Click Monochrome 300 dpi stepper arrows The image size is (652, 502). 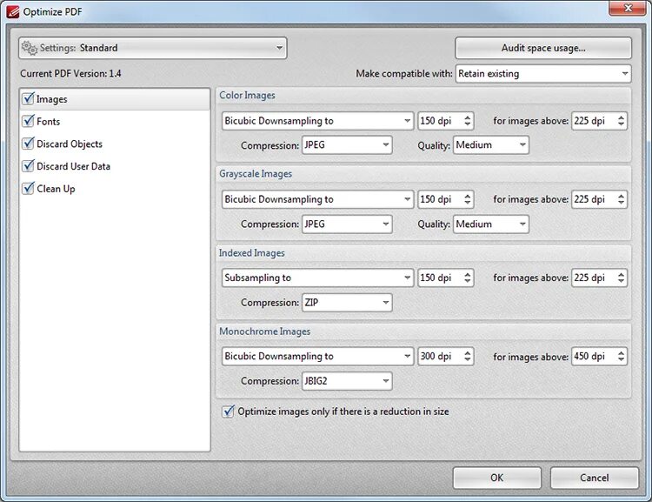tap(468, 357)
